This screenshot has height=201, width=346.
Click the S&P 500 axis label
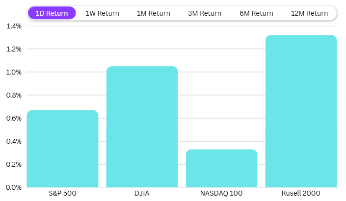(x=62, y=194)
